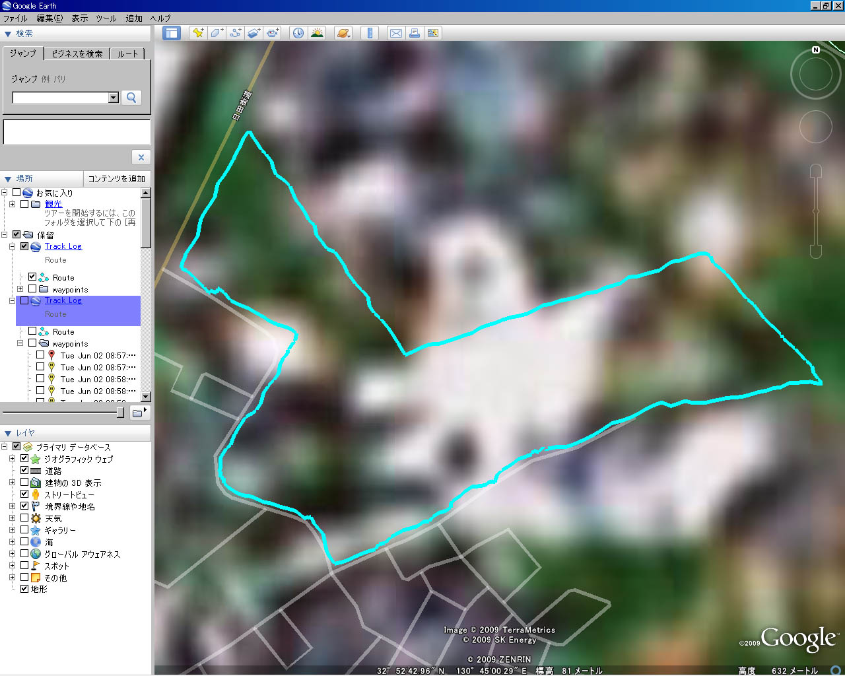Toggle the 道路 layer checkbox

[24, 471]
